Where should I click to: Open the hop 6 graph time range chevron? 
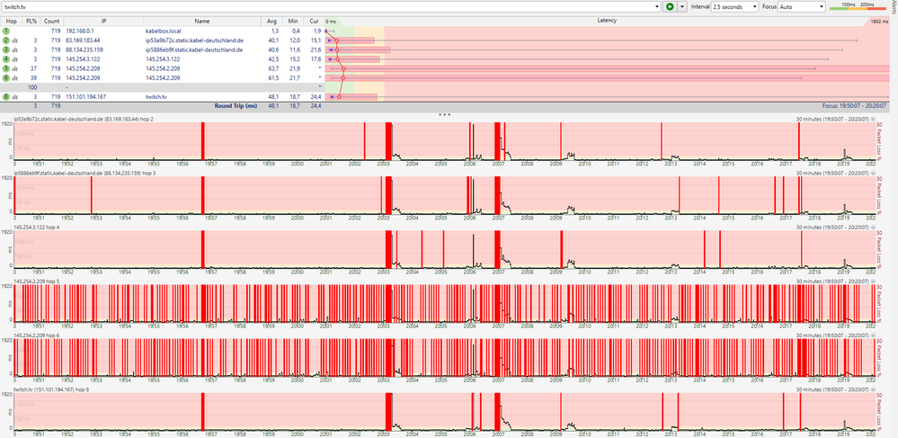click(872, 335)
